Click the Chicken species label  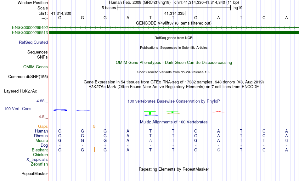coord(40,155)
